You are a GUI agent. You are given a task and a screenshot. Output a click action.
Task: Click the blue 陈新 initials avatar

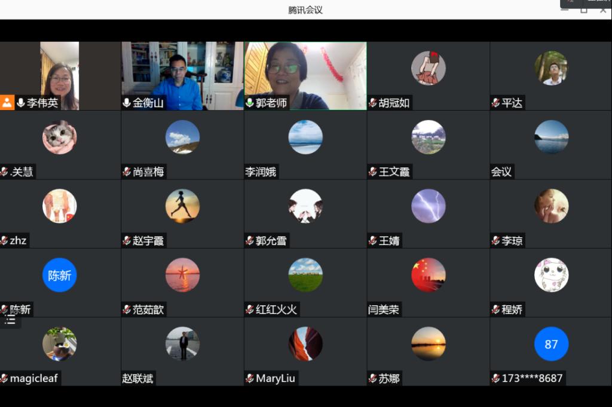coord(59,275)
